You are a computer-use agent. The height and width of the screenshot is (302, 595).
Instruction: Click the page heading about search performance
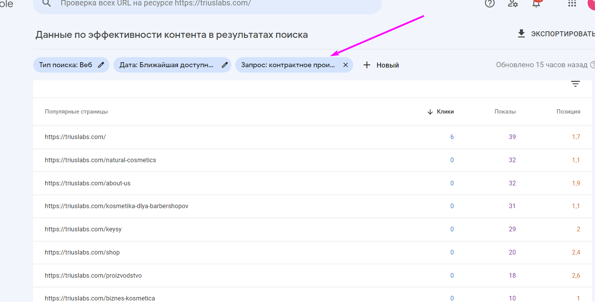tap(172, 35)
